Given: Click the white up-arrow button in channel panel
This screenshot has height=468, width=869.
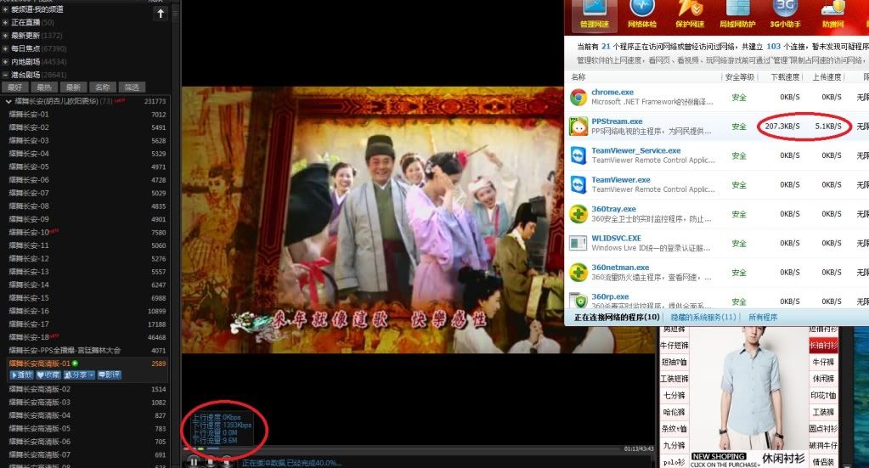Looking at the screenshot, I should tap(161, 14).
